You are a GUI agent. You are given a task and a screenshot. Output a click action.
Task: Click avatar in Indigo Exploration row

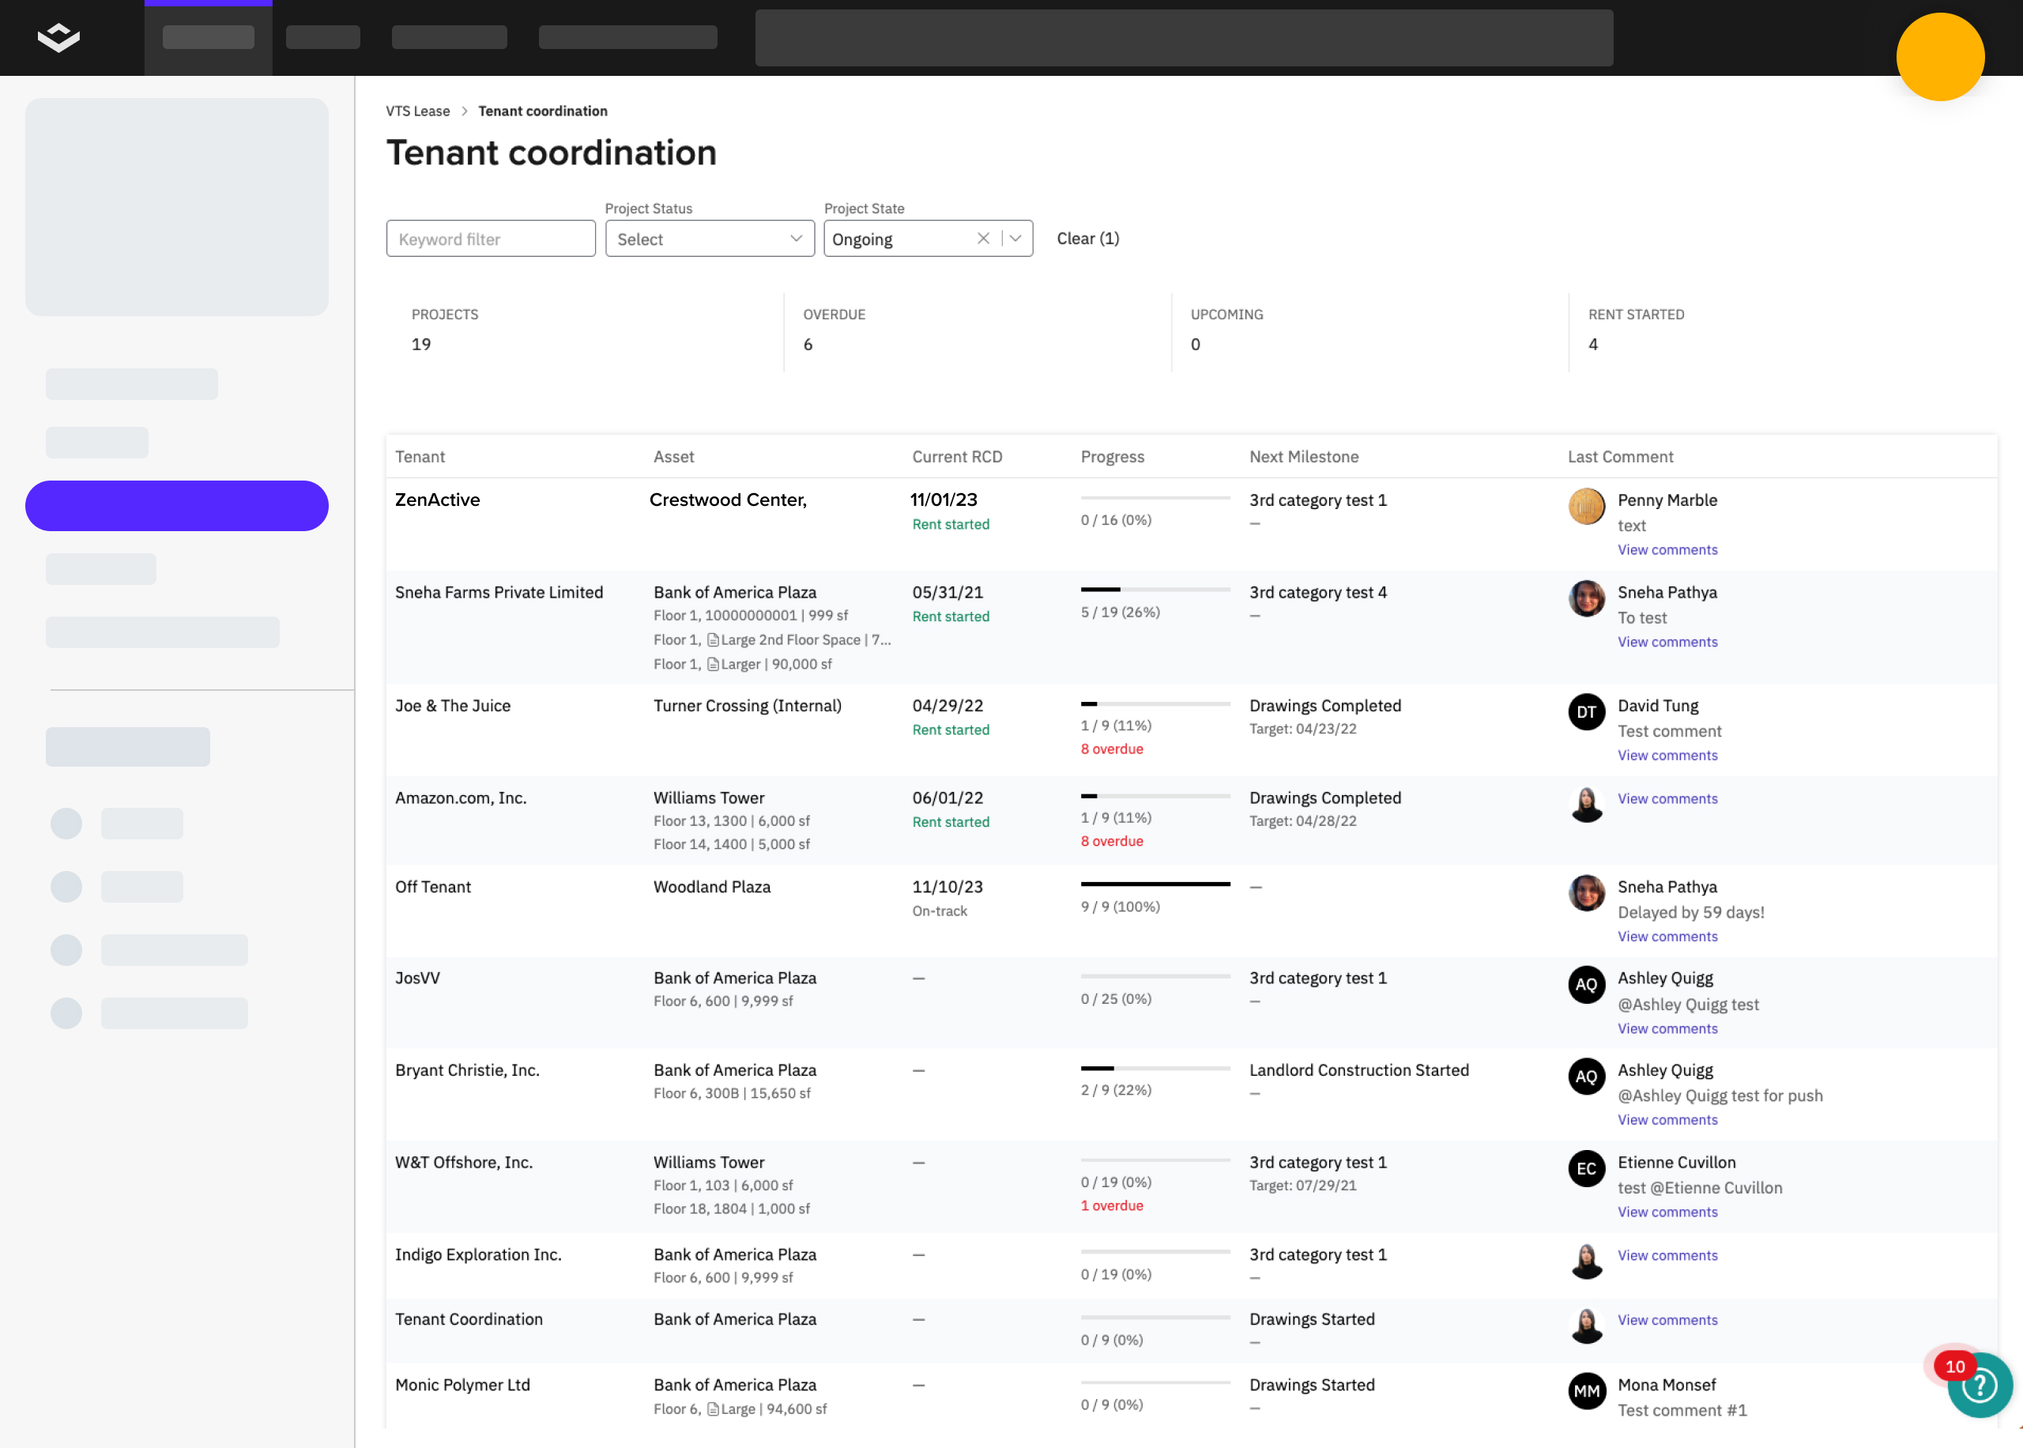pos(1586,1261)
